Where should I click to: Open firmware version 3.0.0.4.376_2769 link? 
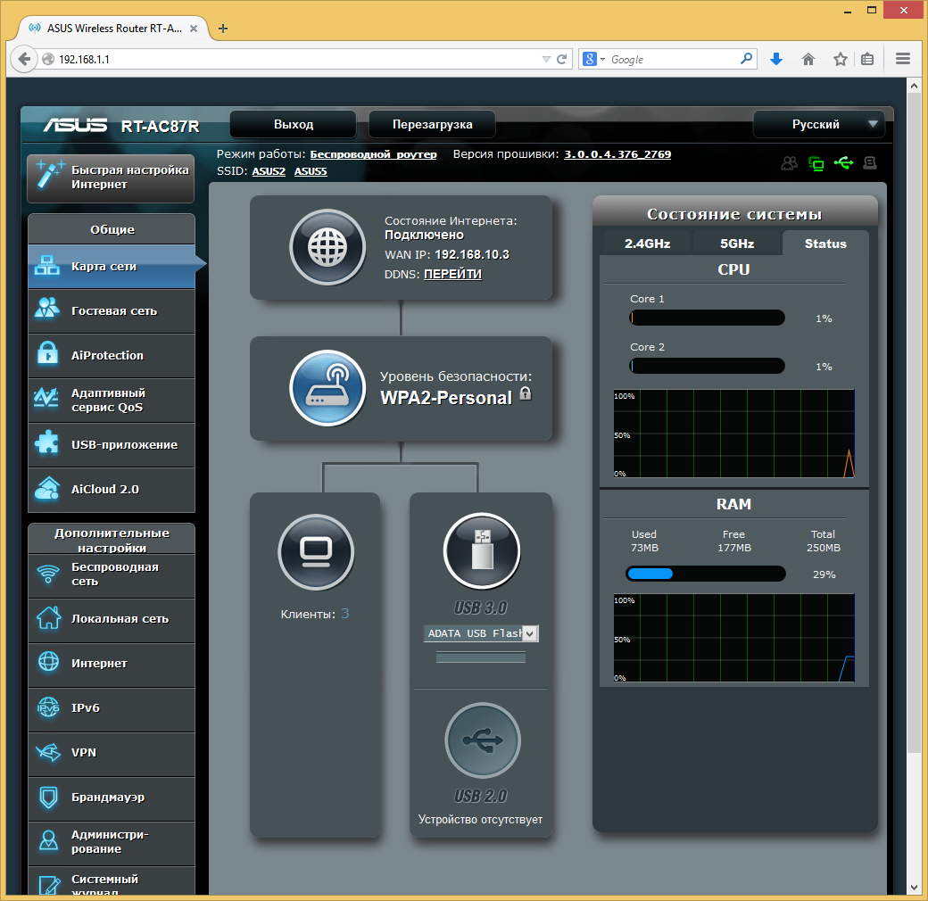tap(617, 154)
